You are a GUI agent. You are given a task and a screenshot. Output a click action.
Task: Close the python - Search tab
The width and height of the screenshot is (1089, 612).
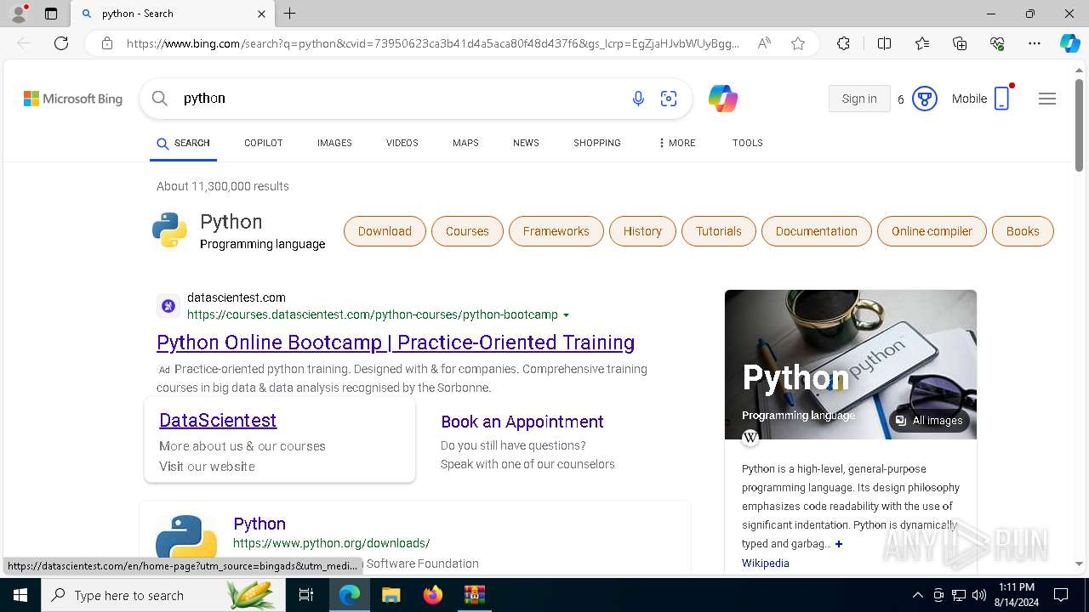261,14
